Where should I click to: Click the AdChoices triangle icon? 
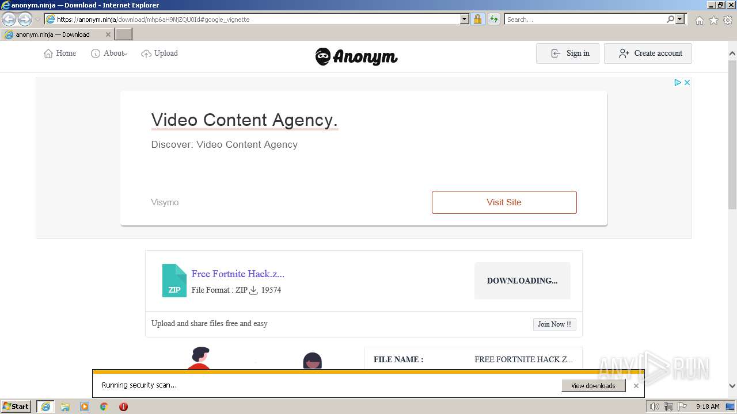pos(678,83)
